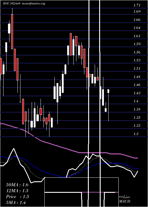This screenshot has width=148, height=207.
Task: Click the munafasutra.org site label
Action: 34,4
